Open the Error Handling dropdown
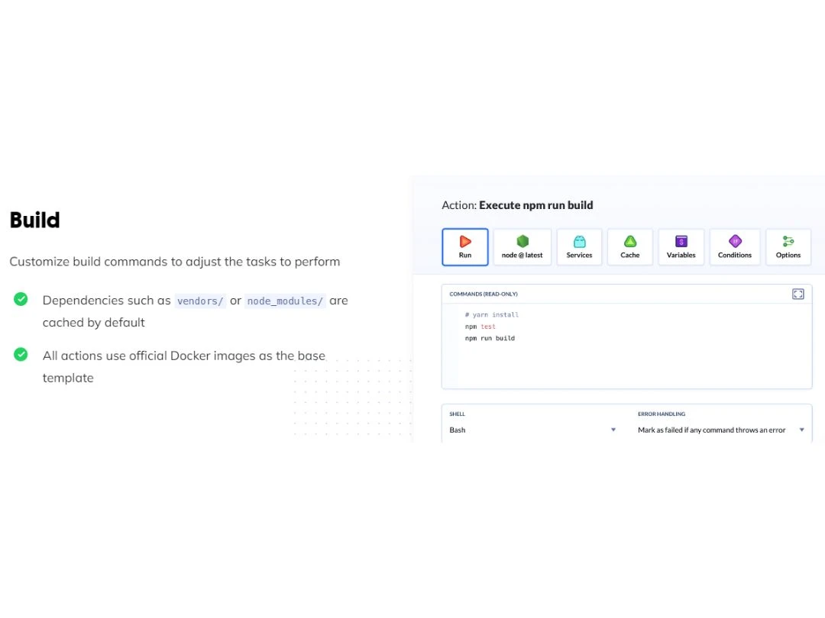Image resolution: width=825 pixels, height=618 pixels. [x=721, y=430]
